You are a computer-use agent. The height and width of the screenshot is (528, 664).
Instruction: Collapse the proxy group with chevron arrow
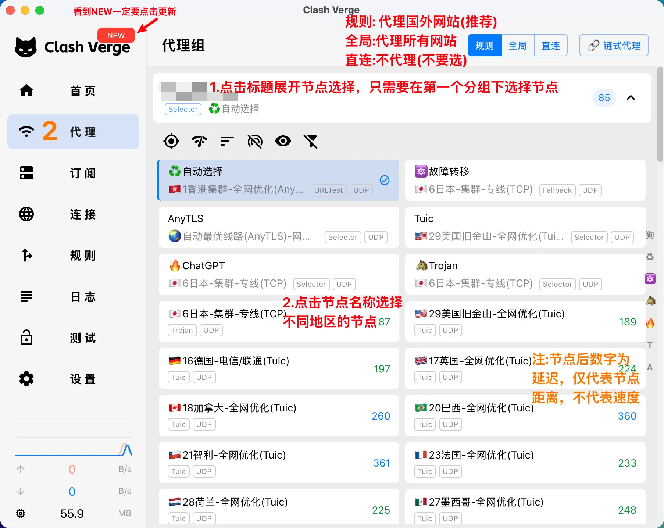click(x=631, y=98)
